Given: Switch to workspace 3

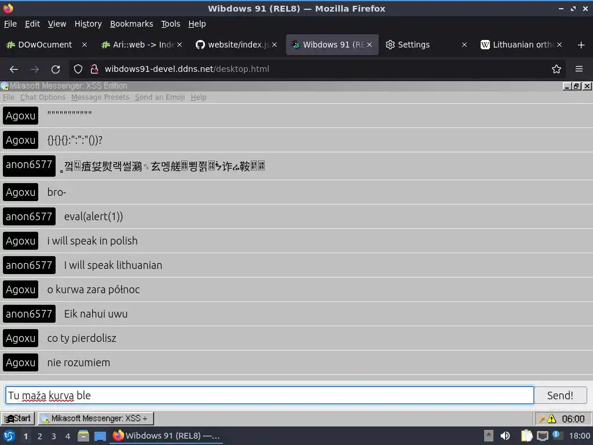Looking at the screenshot, I should pyautogui.click(x=54, y=436).
